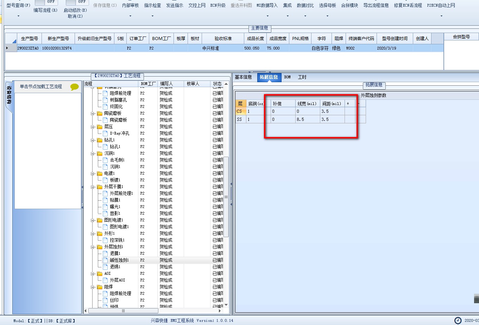Click the X-Ray冲孔 document icon

click(105, 133)
